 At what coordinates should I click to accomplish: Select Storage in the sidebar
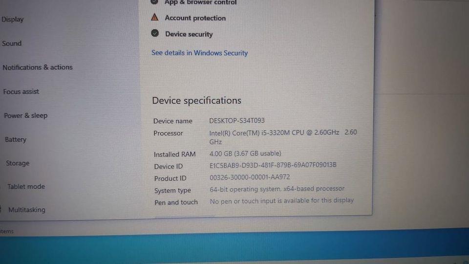[18, 163]
